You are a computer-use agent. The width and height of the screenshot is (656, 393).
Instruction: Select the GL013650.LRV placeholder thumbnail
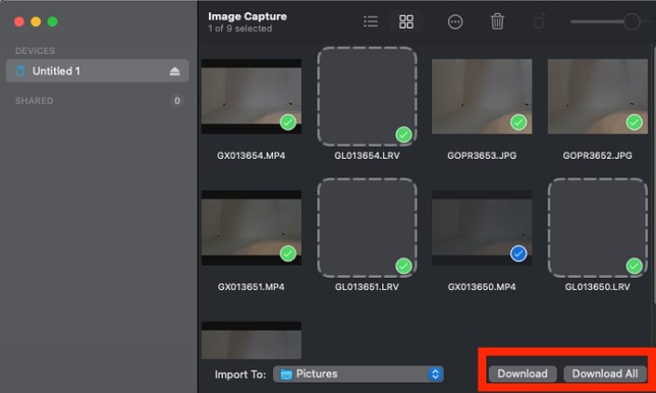point(597,228)
